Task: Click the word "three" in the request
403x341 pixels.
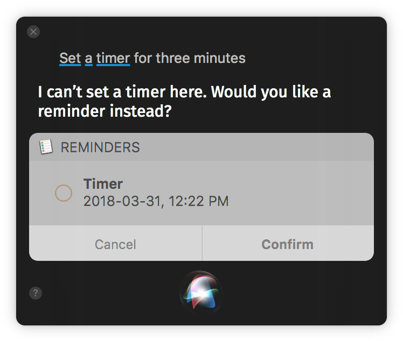Action: (171, 58)
